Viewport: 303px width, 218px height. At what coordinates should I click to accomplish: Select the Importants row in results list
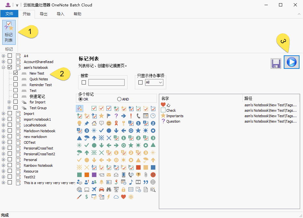pos(230,116)
